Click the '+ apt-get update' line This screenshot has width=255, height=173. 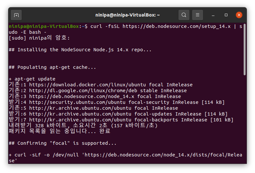coord(32,79)
